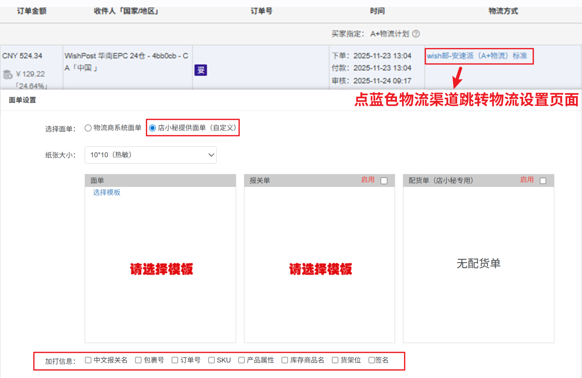Tick the SKU checkbox
This screenshot has height=378, width=582.
pos(212,360)
